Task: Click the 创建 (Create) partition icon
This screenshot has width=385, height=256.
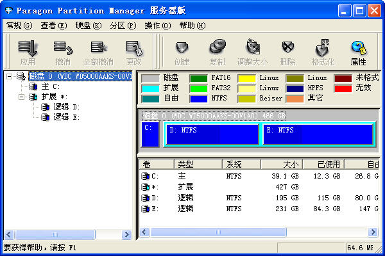Action: (182, 47)
